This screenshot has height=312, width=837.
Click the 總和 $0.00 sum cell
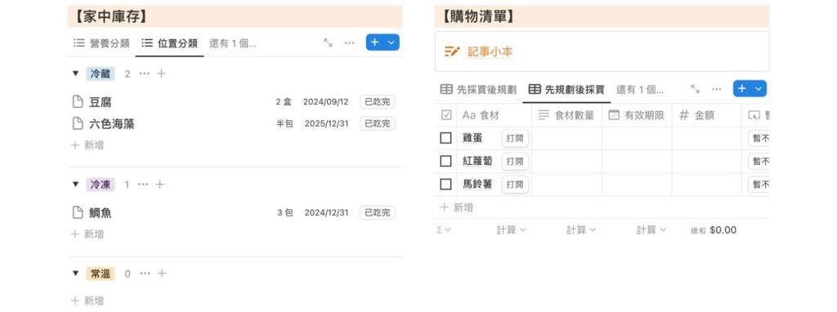(x=714, y=230)
